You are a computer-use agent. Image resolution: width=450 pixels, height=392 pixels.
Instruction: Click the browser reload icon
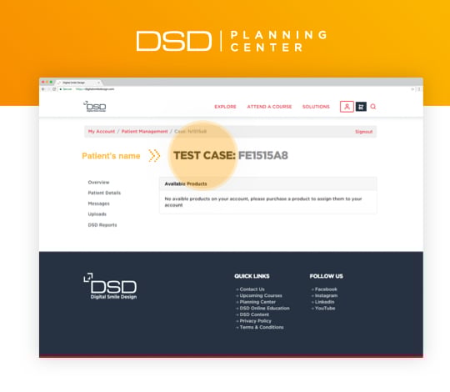click(54, 89)
